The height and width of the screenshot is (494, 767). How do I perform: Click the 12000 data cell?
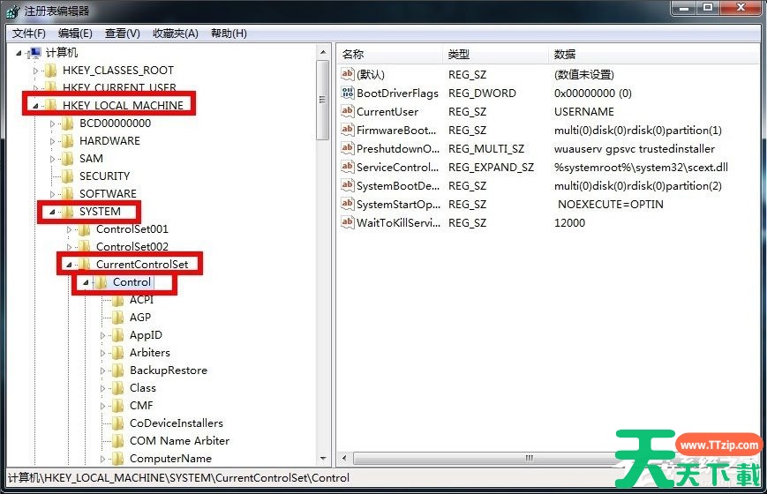(569, 223)
